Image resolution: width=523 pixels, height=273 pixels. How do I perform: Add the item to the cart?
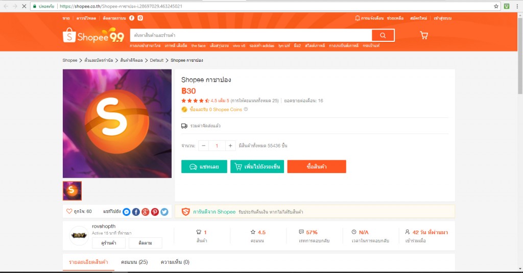click(x=257, y=167)
